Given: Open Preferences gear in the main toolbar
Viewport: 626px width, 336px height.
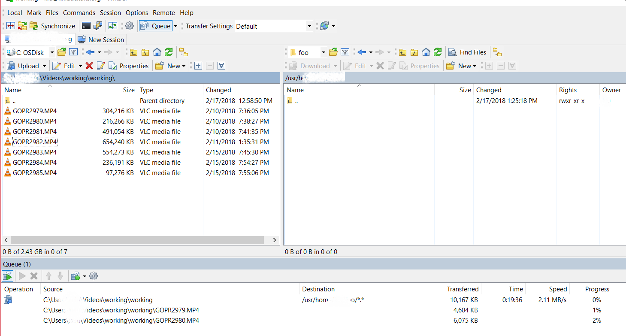Looking at the screenshot, I should [x=130, y=26].
